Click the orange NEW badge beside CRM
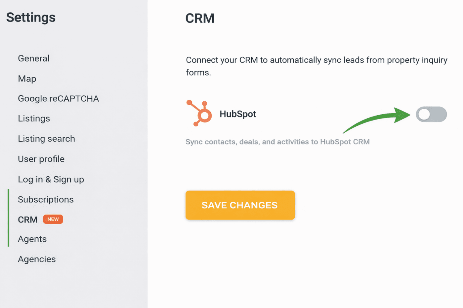The width and height of the screenshot is (463, 308). click(x=53, y=219)
